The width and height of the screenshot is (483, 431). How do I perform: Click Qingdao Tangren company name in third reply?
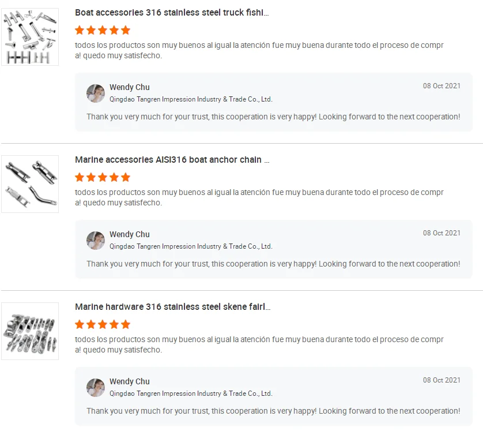191,393
